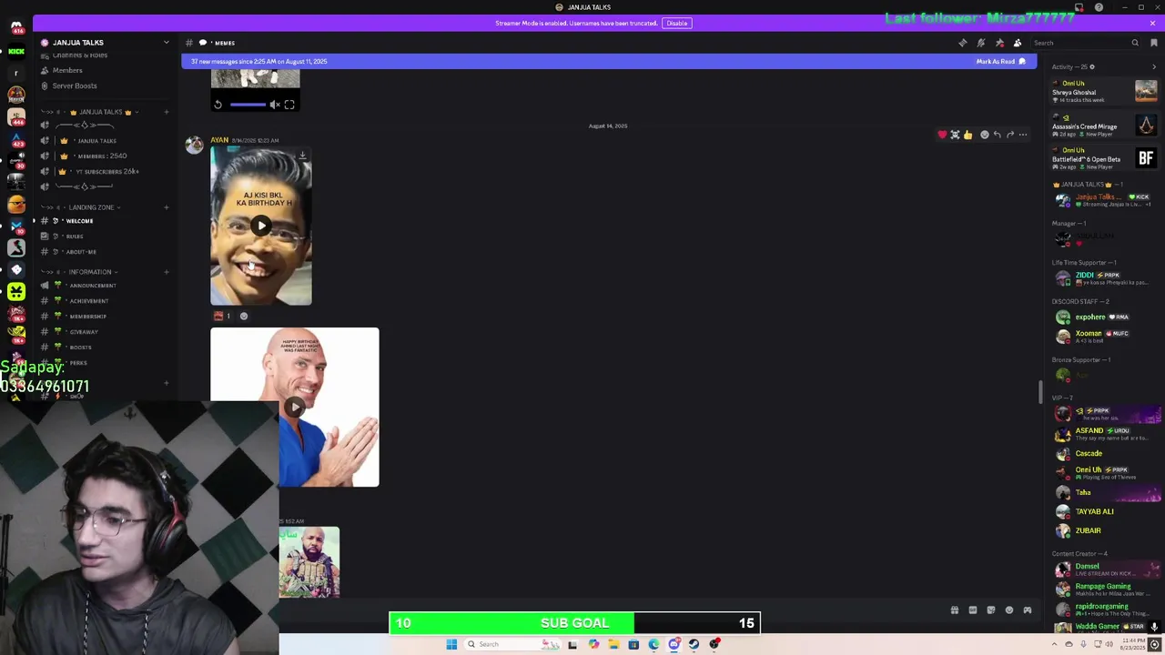The height and width of the screenshot is (655, 1165).
Task: Close the Streamer Mode banner
Action: [x=1152, y=23]
